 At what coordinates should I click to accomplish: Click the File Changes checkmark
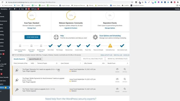coord(59,46)
